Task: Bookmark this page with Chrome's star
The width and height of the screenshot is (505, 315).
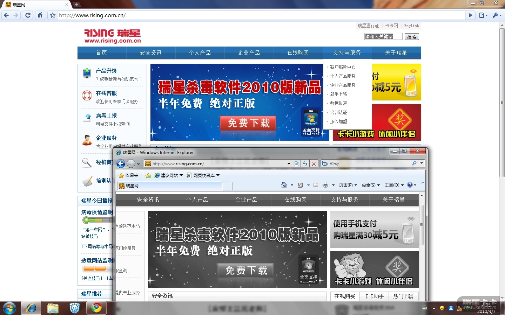Action: coord(53,15)
